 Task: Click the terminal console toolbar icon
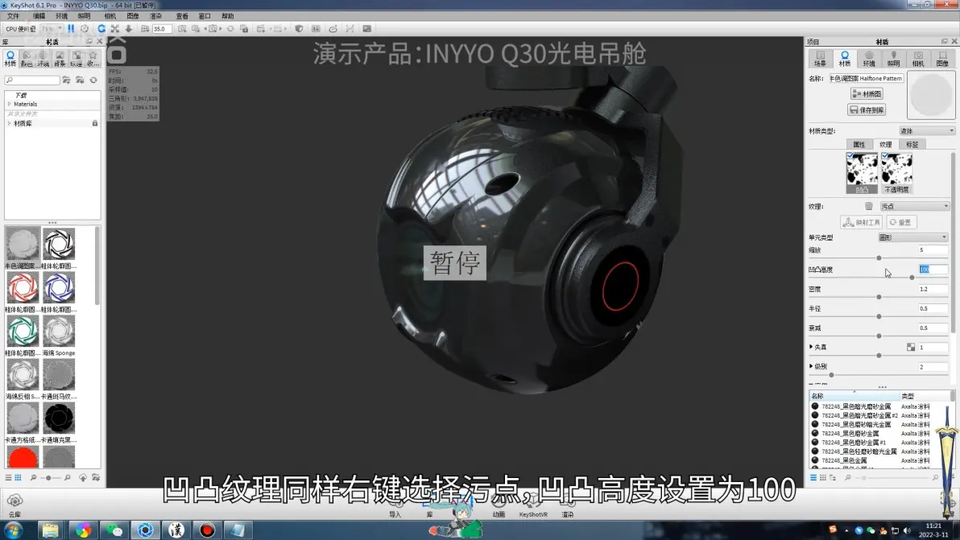coord(366,29)
